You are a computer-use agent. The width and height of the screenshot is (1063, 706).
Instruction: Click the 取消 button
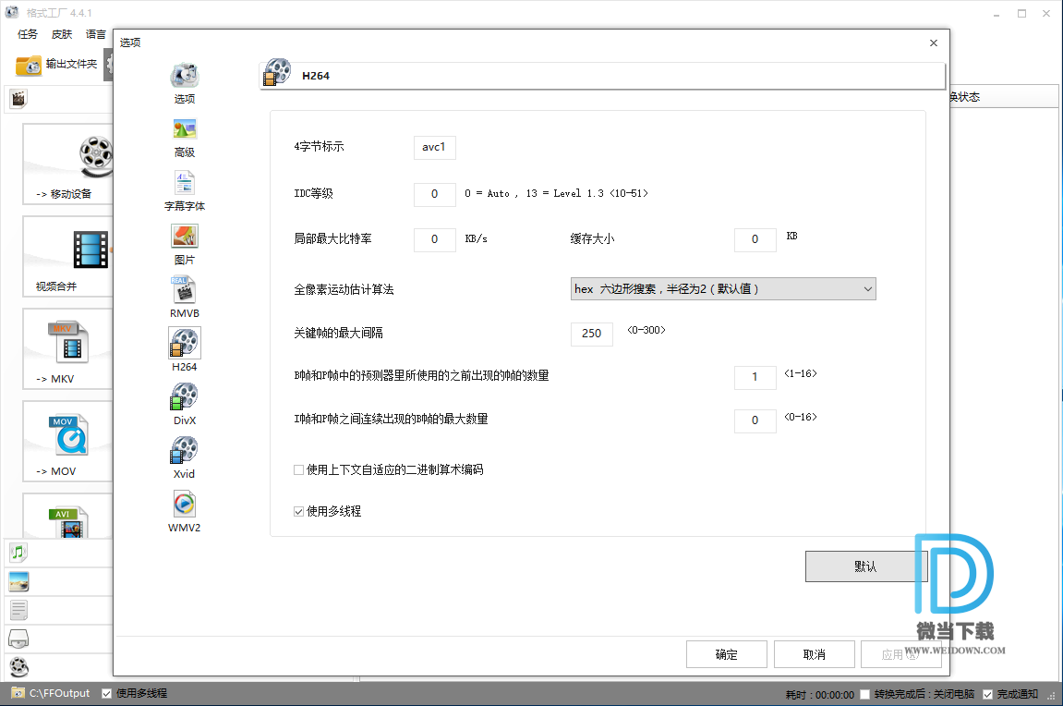(x=814, y=654)
